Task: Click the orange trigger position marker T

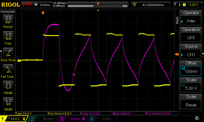Action: 43,13
